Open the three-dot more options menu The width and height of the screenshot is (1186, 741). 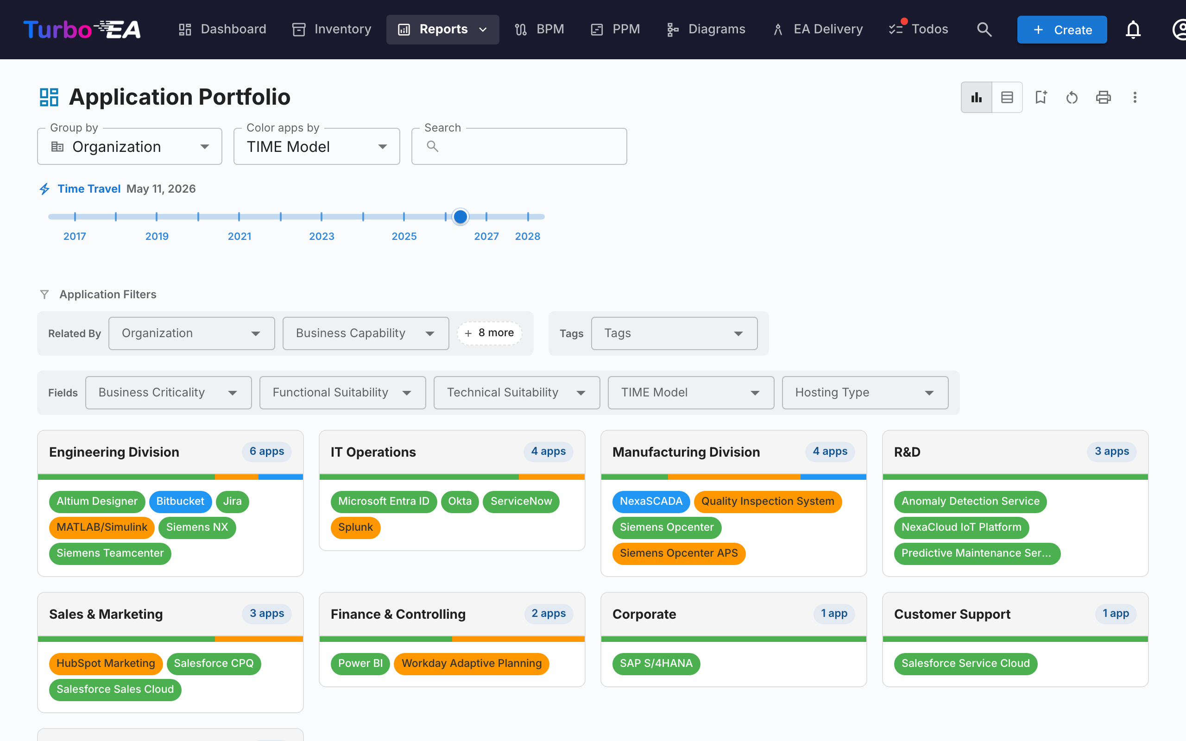(1135, 97)
